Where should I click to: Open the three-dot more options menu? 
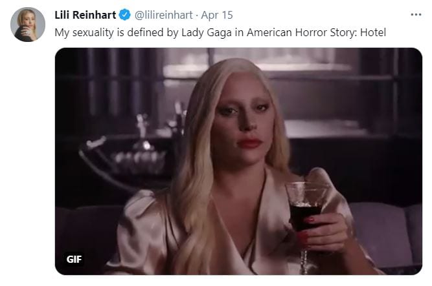[416, 15]
